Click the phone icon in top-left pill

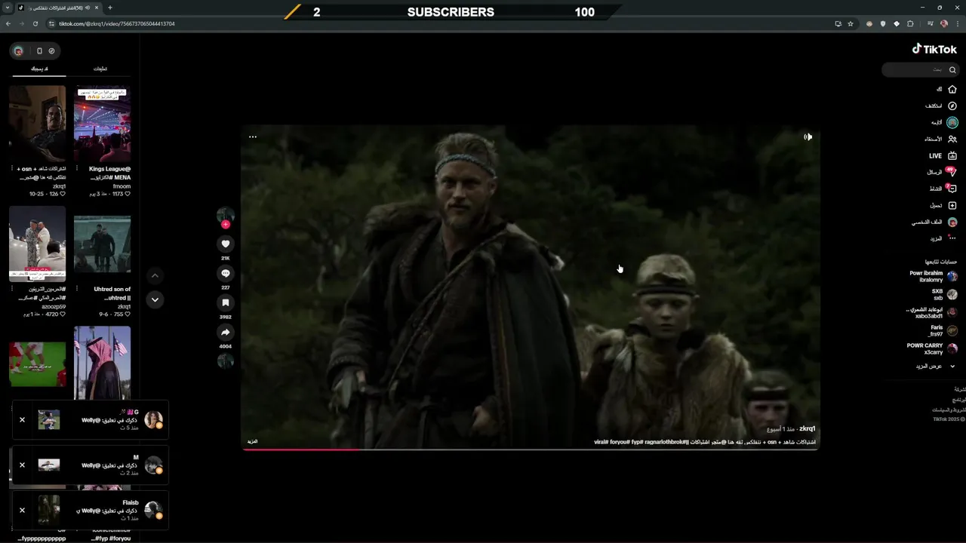point(39,51)
